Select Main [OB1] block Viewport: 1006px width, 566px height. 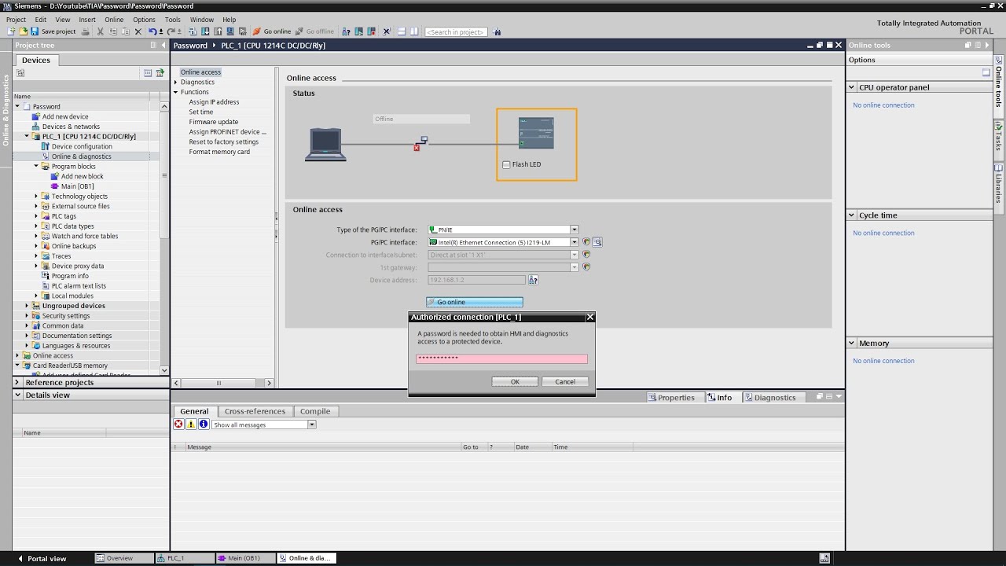(77, 186)
